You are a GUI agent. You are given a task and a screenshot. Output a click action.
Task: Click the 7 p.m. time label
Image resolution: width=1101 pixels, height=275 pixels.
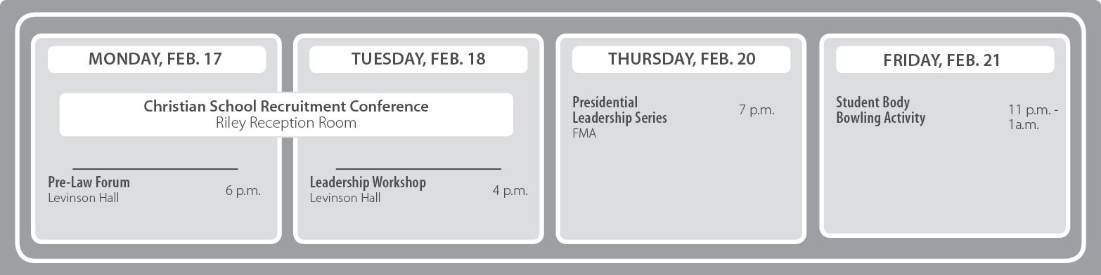click(x=756, y=110)
